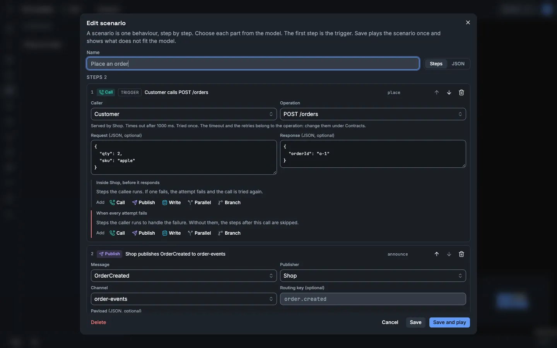Switch to the JSON view
The height and width of the screenshot is (348, 557).
(458, 64)
